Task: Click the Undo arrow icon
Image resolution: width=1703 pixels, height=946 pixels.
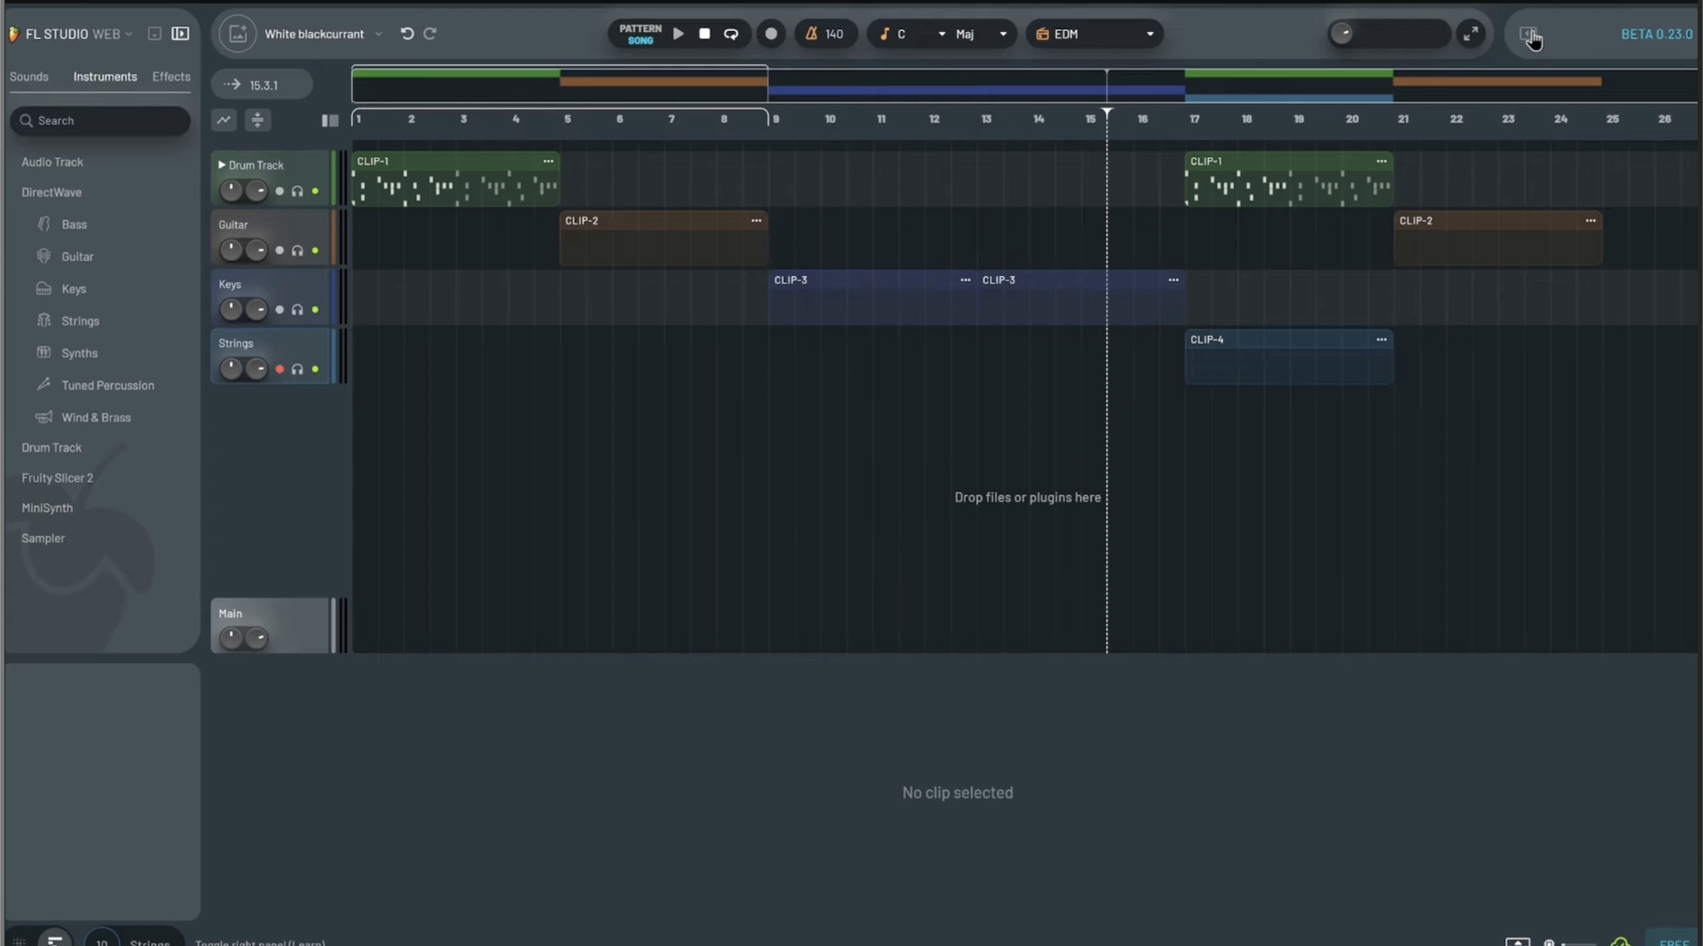Action: tap(407, 34)
